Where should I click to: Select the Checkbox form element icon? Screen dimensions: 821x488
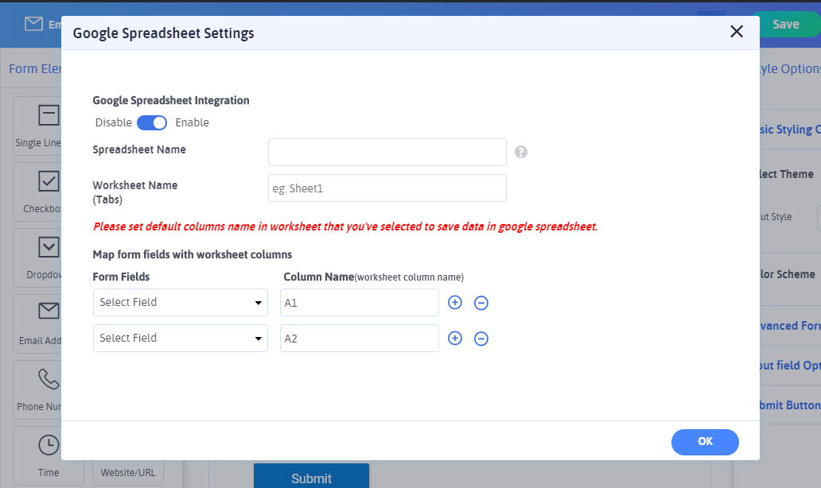pyautogui.click(x=49, y=181)
